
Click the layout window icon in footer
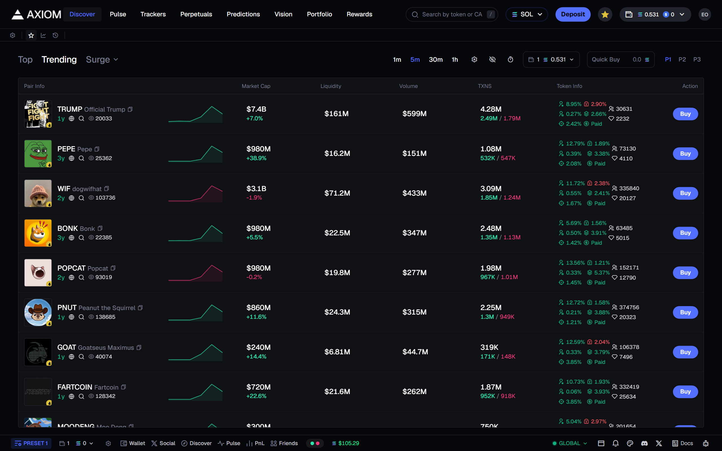(x=601, y=443)
